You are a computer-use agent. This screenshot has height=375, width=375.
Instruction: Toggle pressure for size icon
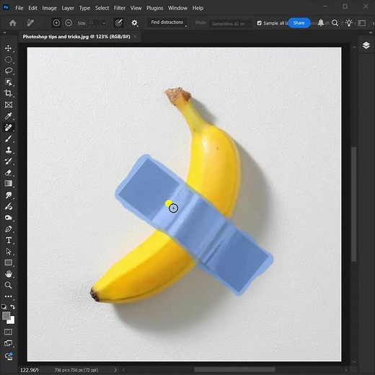point(118,23)
